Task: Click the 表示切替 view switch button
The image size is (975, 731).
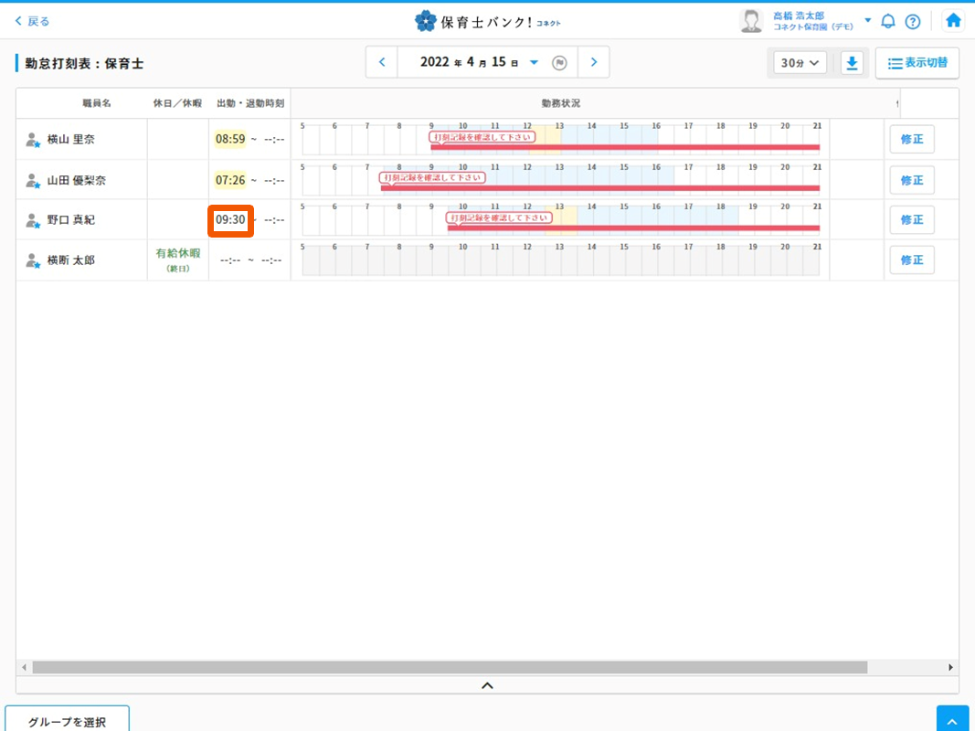Action: tap(917, 63)
